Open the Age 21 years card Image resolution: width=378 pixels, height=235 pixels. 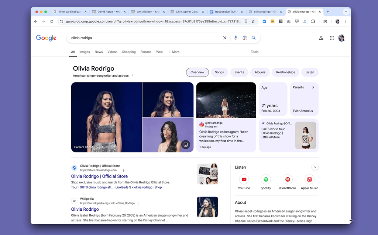click(x=273, y=99)
